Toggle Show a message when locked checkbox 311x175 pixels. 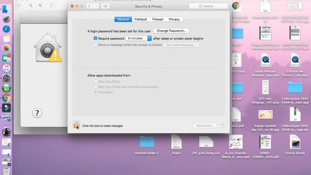(x=95, y=45)
